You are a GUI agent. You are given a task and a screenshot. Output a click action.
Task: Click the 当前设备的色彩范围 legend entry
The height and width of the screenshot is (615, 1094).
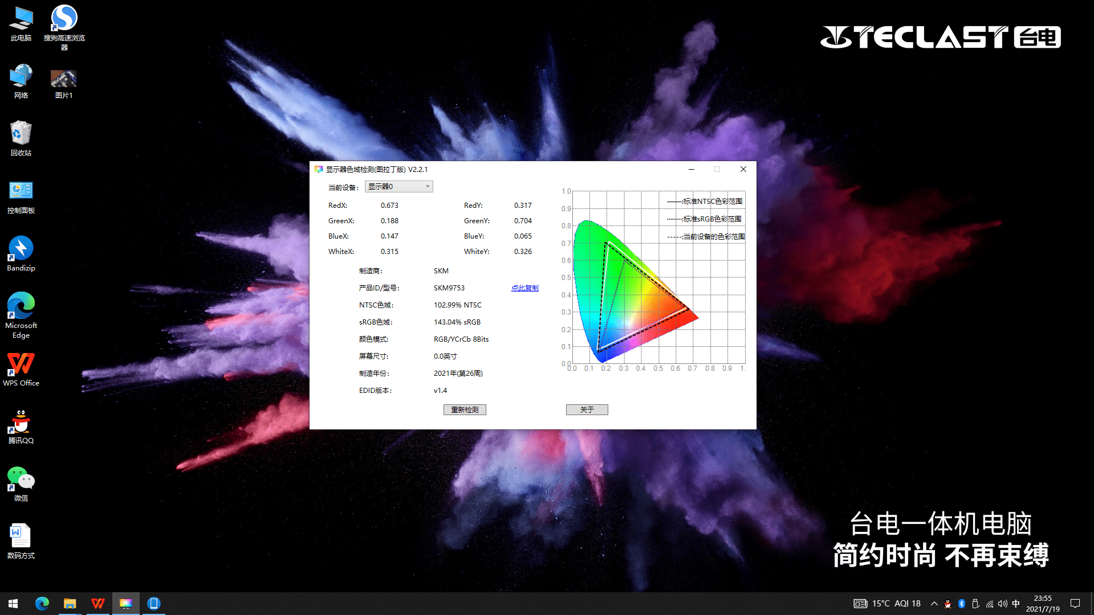[x=706, y=237]
